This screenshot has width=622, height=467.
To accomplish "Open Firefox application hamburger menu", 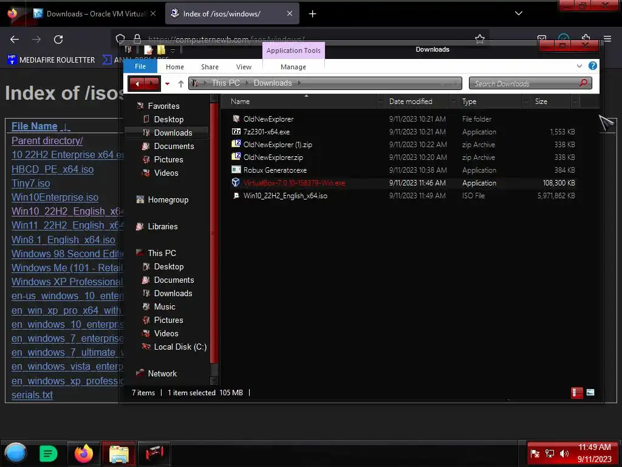I will pos(607,39).
